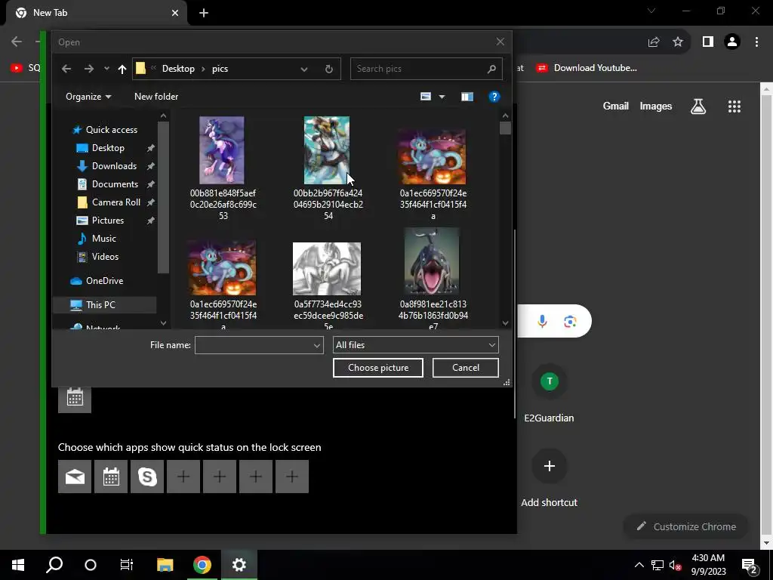Click the Choose picture button
The height and width of the screenshot is (580, 773).
tap(378, 368)
